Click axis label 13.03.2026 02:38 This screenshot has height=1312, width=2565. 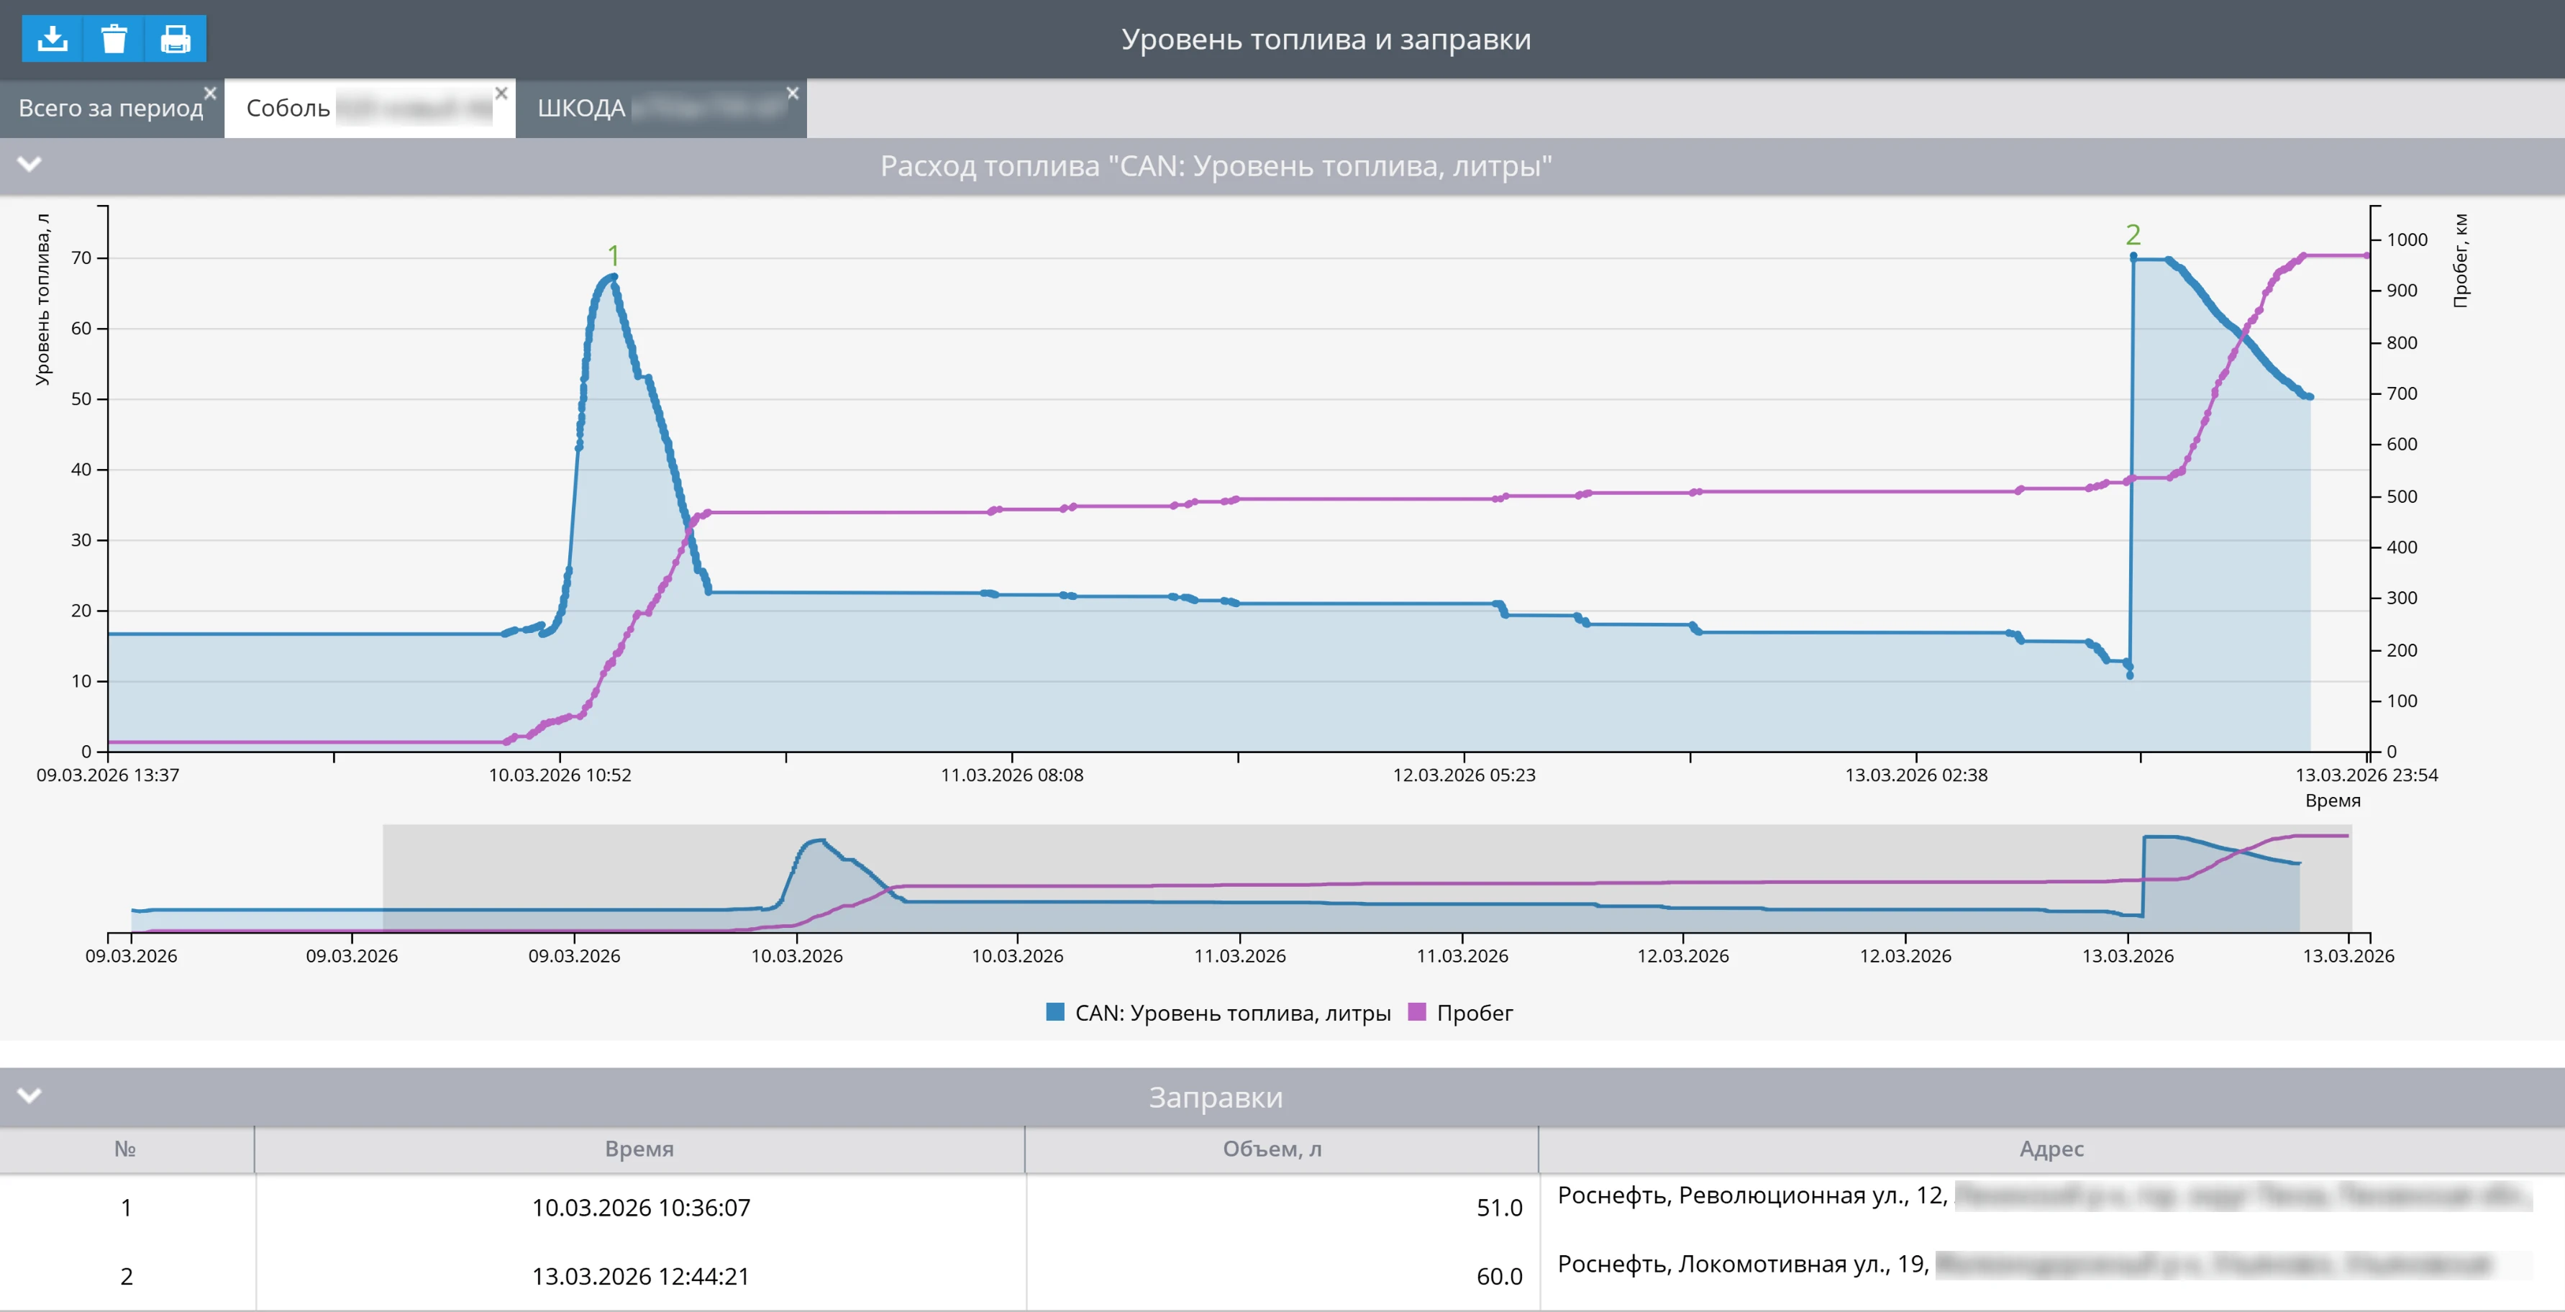tap(1915, 775)
